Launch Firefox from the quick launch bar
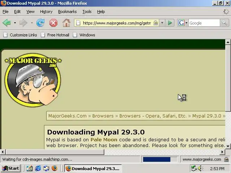This screenshot has height=173, width=231. tap(55, 168)
